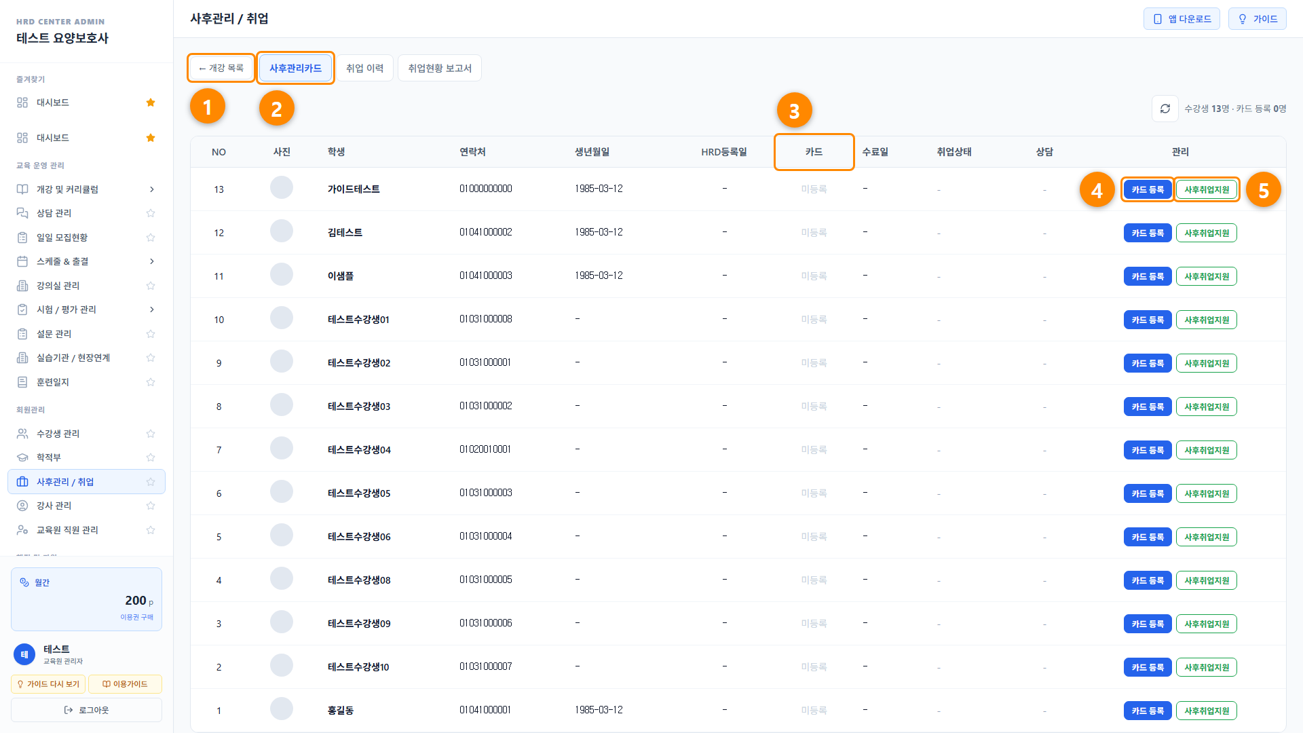1303x733 pixels.
Task: Click the 이용권 구매 link
Action: [136, 617]
